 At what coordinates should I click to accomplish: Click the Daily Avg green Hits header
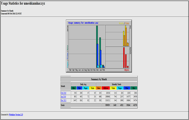[74, 88]
